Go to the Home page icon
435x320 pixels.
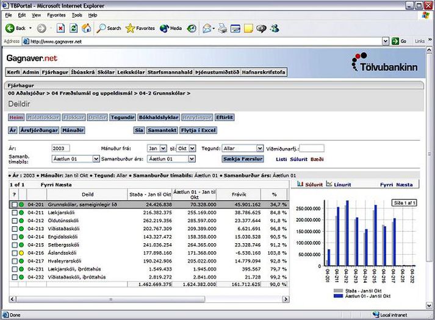86,28
